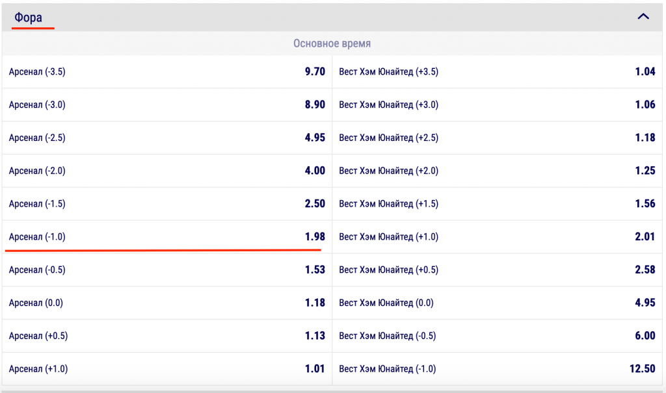
Task: Click the Основное время subheading
Action: point(332,44)
